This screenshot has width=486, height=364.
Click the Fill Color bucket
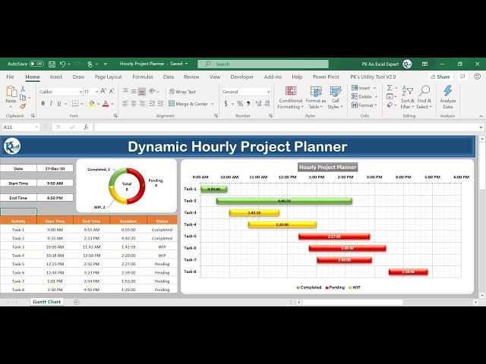point(92,103)
